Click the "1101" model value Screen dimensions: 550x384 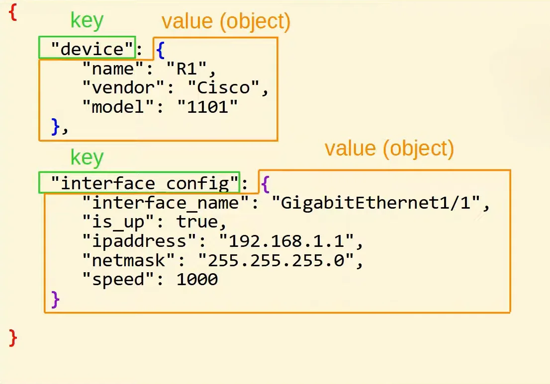point(208,106)
